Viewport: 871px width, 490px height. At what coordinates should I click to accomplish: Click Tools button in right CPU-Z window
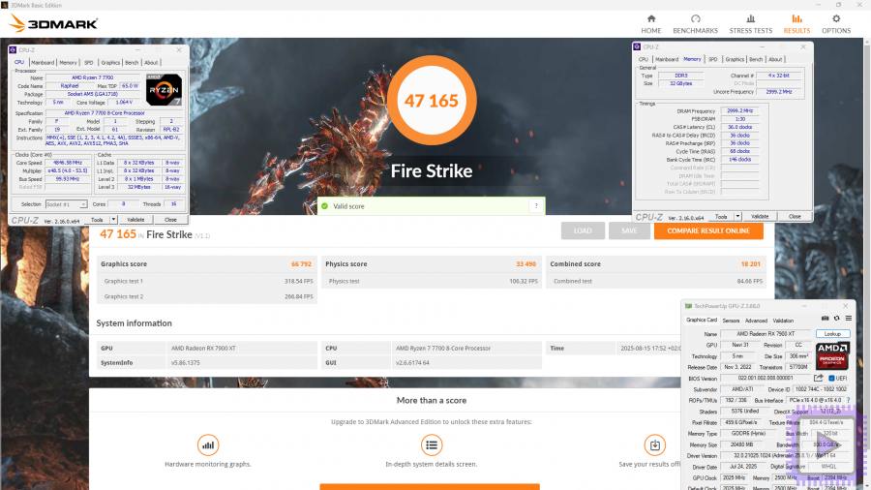tap(721, 217)
